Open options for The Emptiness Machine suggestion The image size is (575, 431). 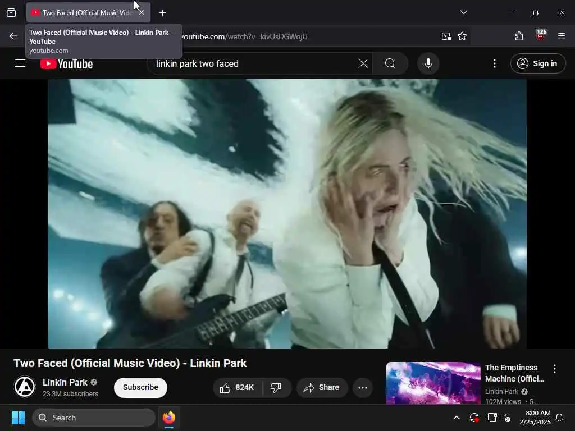click(x=554, y=369)
